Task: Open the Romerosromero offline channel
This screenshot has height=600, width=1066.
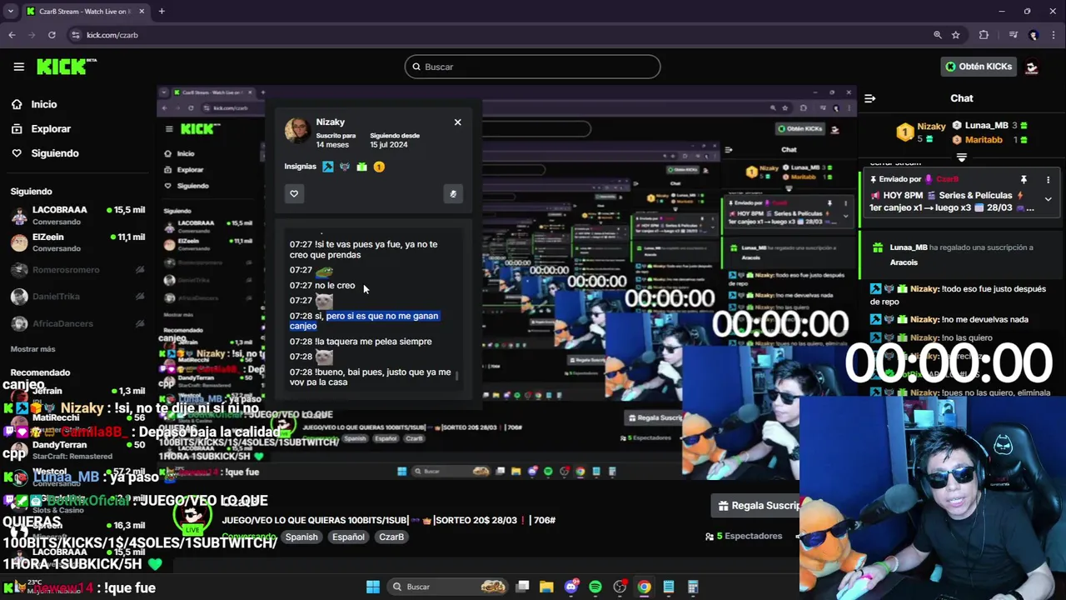Action: click(x=77, y=270)
